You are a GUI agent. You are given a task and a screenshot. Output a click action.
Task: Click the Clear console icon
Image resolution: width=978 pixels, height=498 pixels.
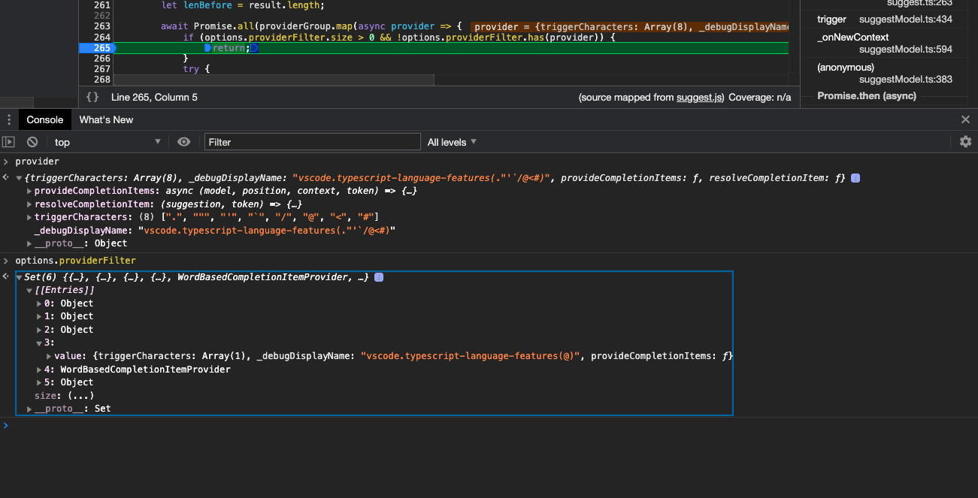tap(32, 141)
